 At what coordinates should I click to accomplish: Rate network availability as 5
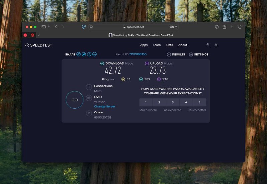coord(199,102)
